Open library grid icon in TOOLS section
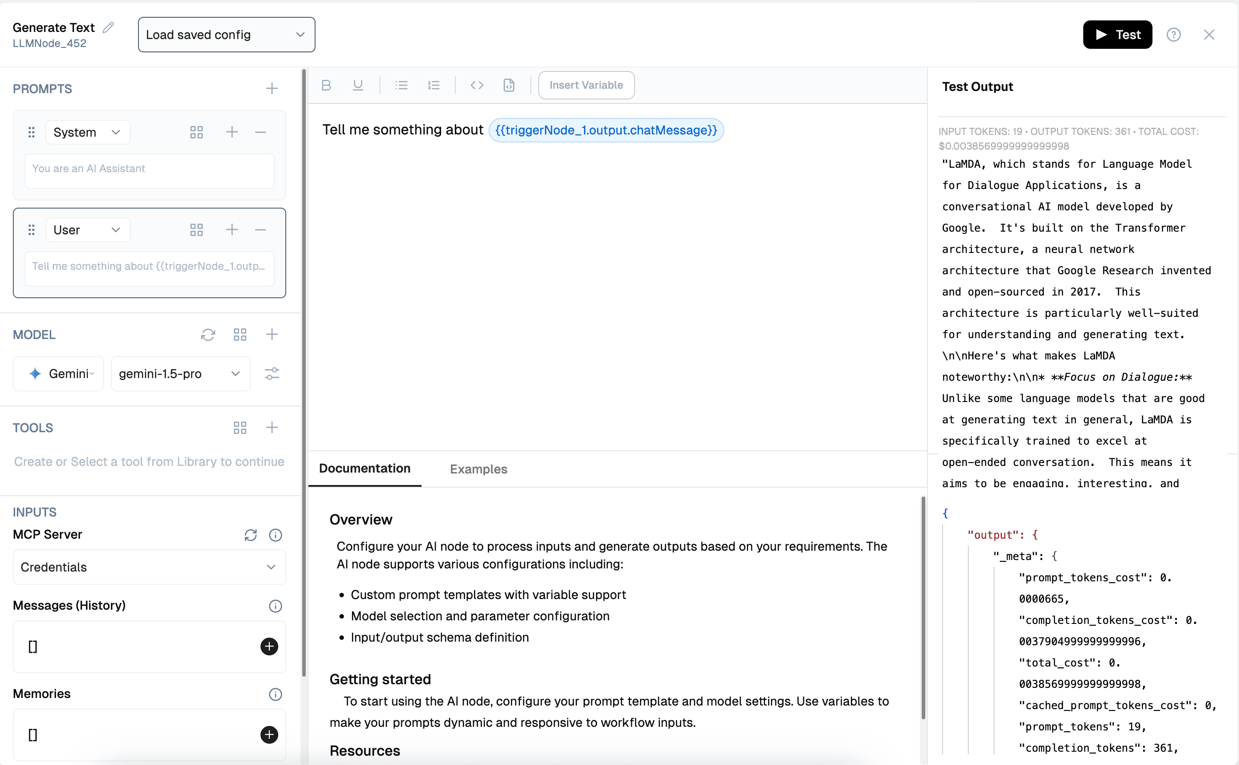Image resolution: width=1239 pixels, height=765 pixels. (x=240, y=427)
